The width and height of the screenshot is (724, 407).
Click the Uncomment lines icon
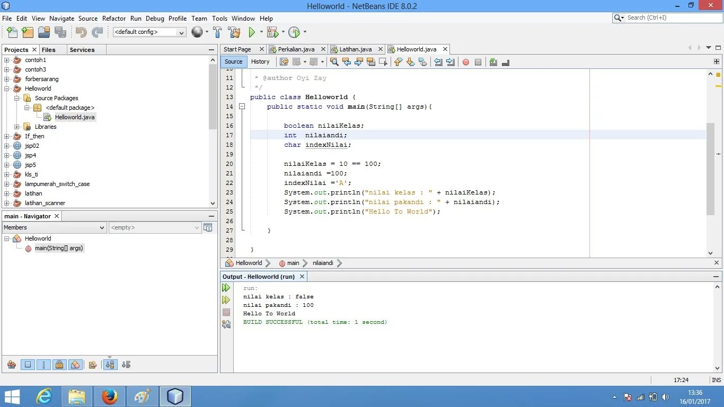[506, 62]
